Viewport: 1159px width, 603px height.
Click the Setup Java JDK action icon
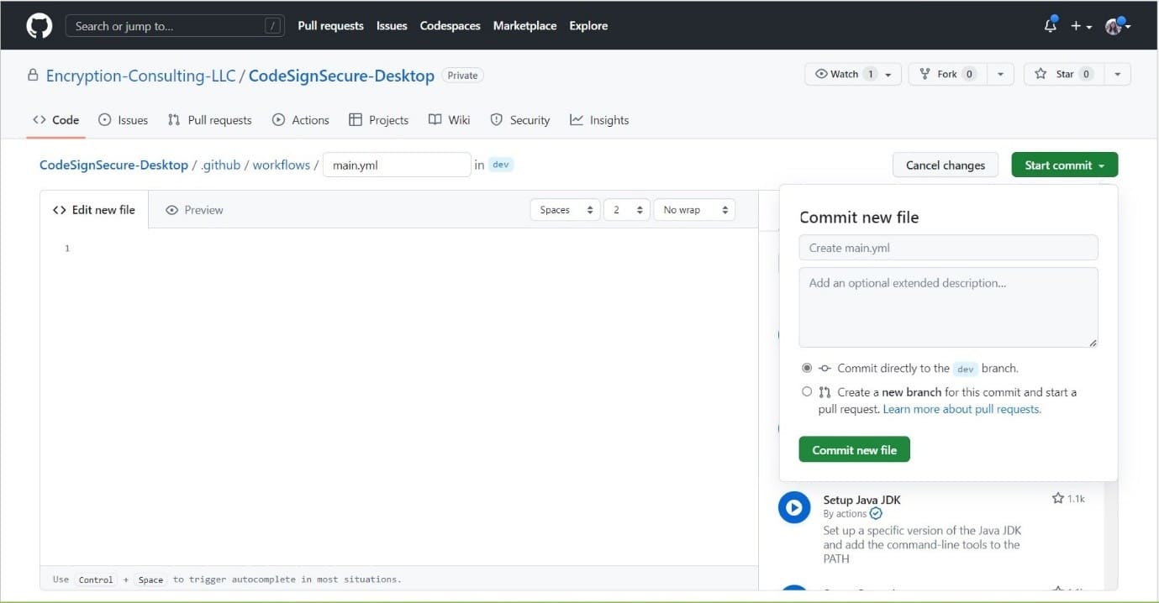pyautogui.click(x=794, y=507)
